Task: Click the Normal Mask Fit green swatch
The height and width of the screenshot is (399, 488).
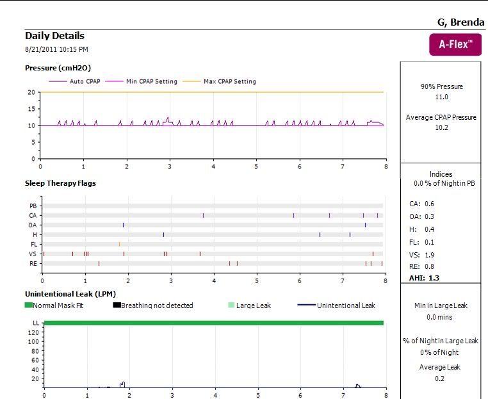Action: pyautogui.click(x=29, y=305)
